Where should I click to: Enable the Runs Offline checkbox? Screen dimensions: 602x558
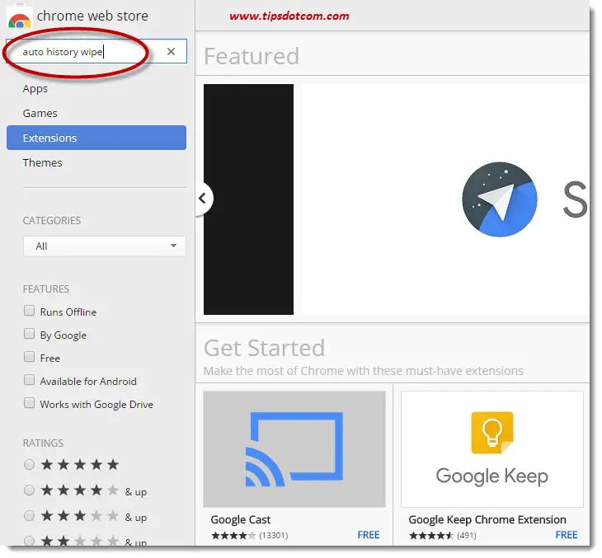pyautogui.click(x=29, y=311)
